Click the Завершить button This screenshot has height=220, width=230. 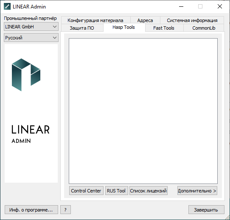pos(206,210)
